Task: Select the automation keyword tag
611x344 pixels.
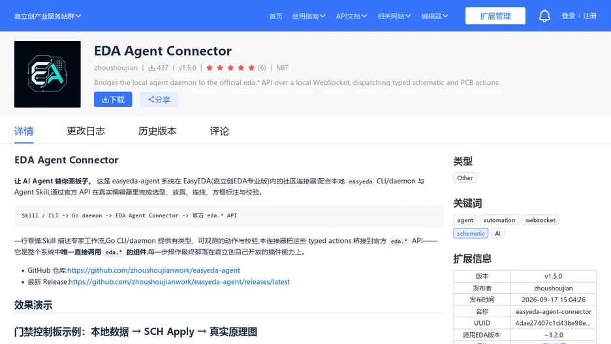Action: point(499,220)
